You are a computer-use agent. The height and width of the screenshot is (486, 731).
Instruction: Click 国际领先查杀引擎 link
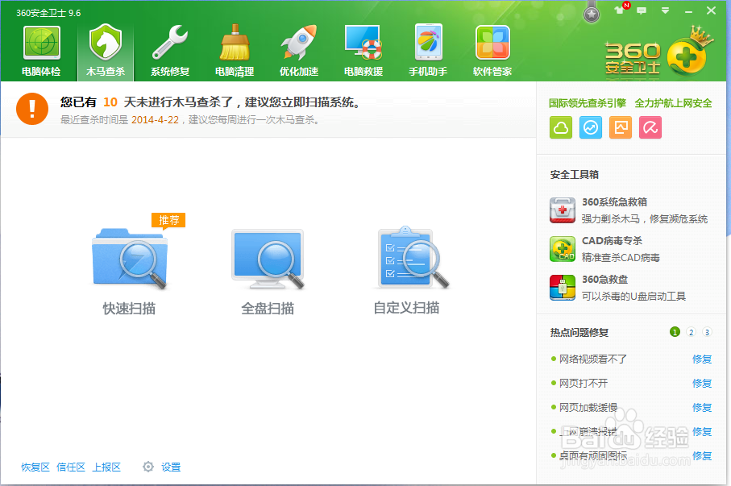coord(588,103)
